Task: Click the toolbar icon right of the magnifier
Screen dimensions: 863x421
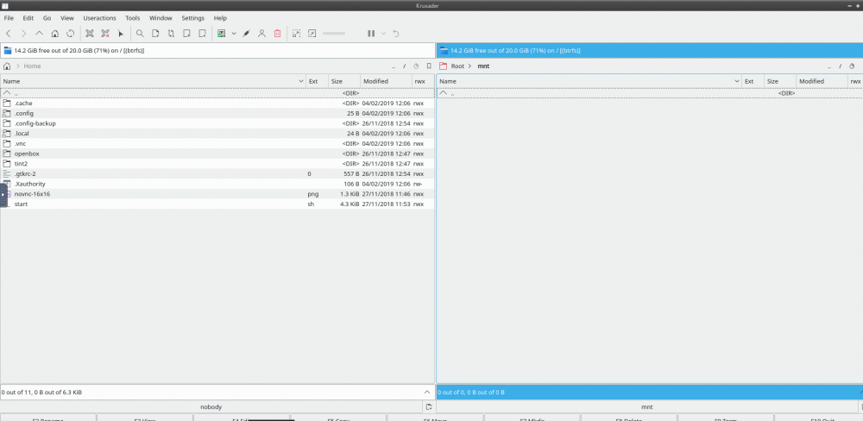Action: pyautogui.click(x=155, y=34)
